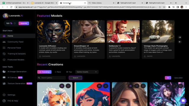Click the Home house icon
189x106 pixels.
point(4,36)
